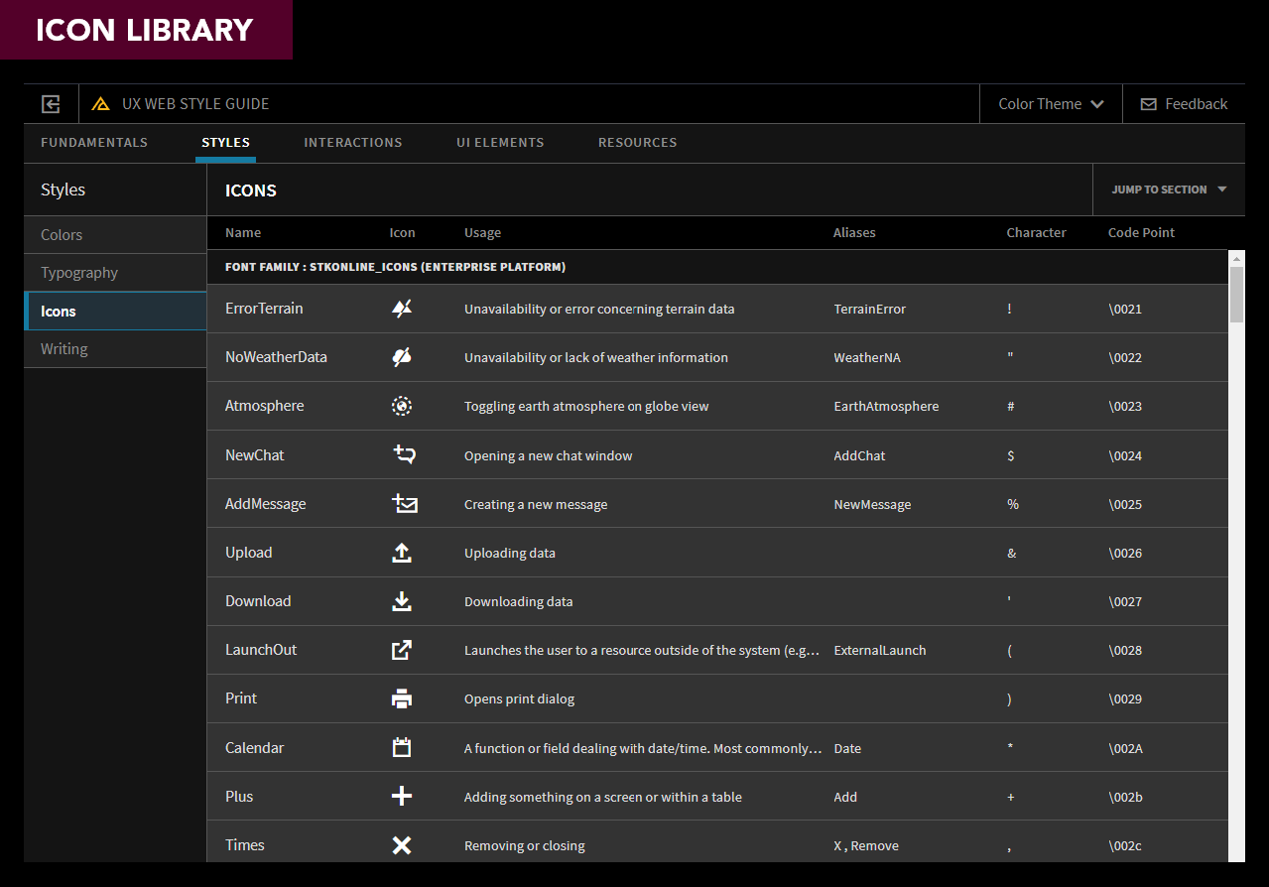Select Writing in the Styles sidebar
Image resolution: width=1269 pixels, height=887 pixels.
pyautogui.click(x=115, y=348)
